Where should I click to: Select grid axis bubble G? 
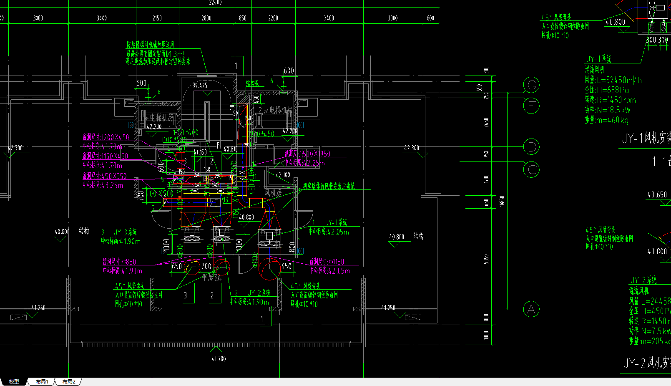click(531, 85)
